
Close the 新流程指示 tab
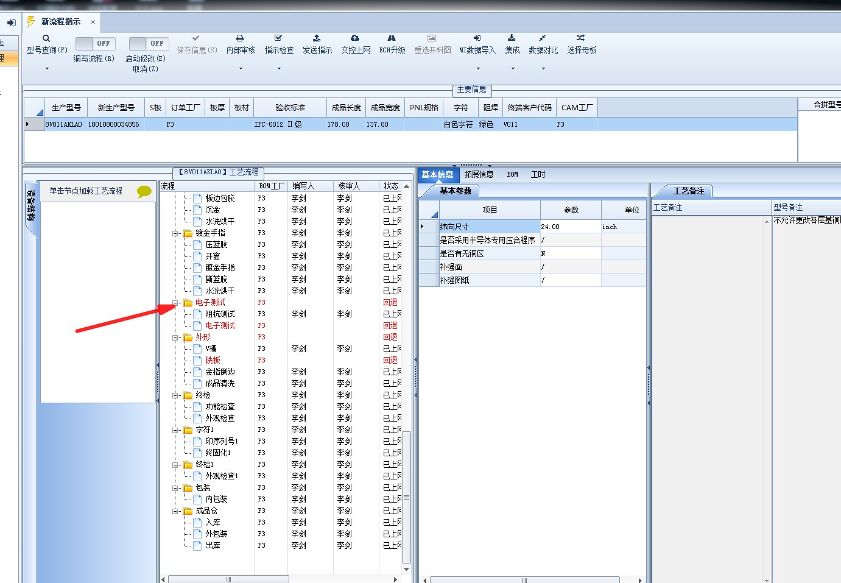(93, 22)
